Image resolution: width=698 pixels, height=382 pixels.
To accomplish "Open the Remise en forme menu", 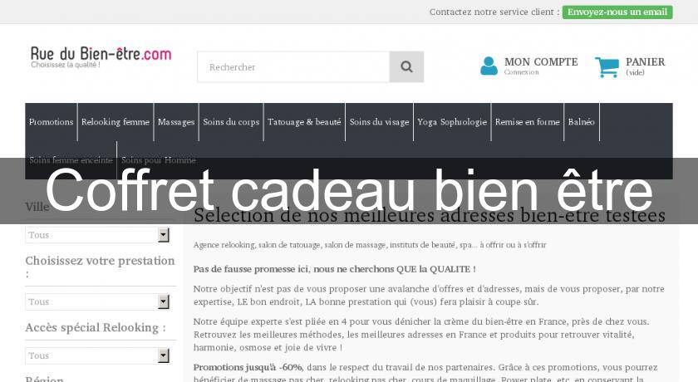I will (x=527, y=122).
